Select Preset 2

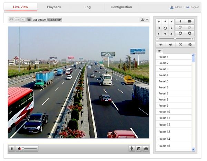tap(174, 63)
